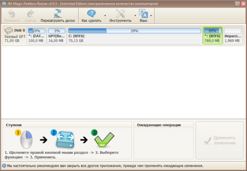The height and width of the screenshot is (171, 247).
Task: Reload disks via Перезагрузить диски icon
Action: (58, 13)
